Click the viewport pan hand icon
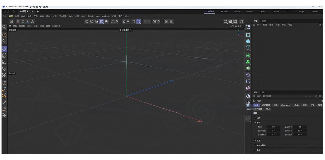325x160 pixels. pos(232,26)
